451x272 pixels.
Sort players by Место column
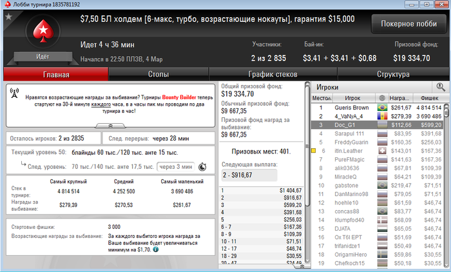[321, 98]
